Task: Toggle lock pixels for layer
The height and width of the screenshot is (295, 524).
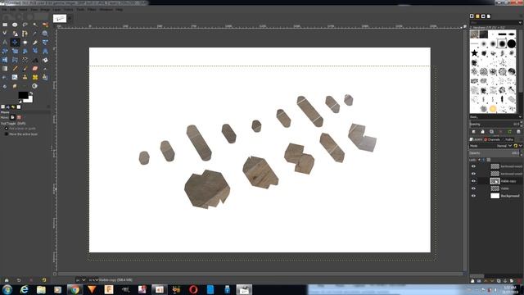Action: pos(479,160)
